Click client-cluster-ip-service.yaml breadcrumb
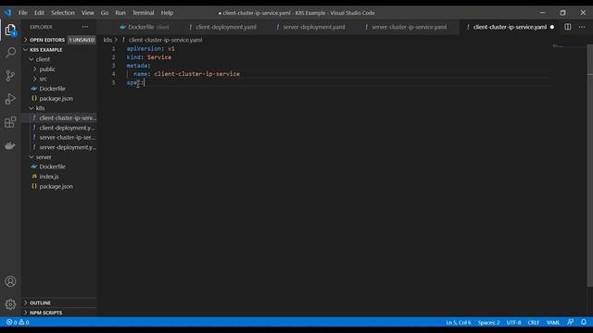This screenshot has width=593, height=333. [x=165, y=40]
